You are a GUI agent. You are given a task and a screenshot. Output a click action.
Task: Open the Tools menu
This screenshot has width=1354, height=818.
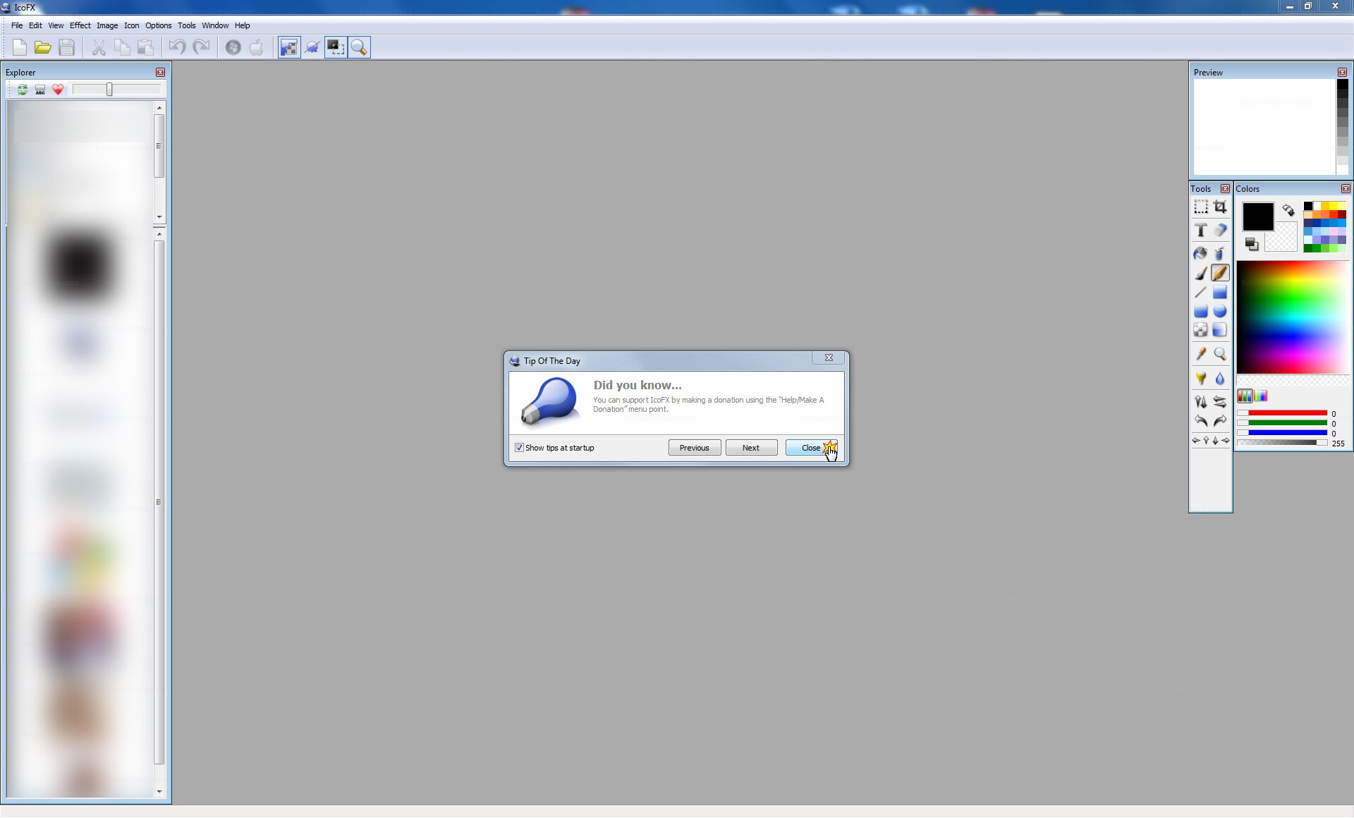tap(187, 25)
